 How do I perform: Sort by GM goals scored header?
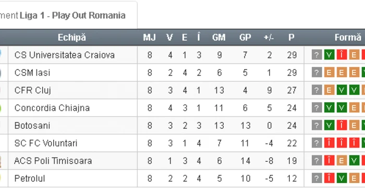[x=219, y=37]
